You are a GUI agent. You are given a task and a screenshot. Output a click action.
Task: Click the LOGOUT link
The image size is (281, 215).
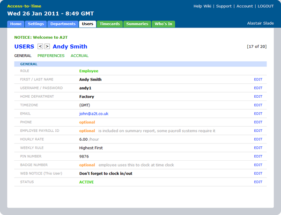[266, 6]
